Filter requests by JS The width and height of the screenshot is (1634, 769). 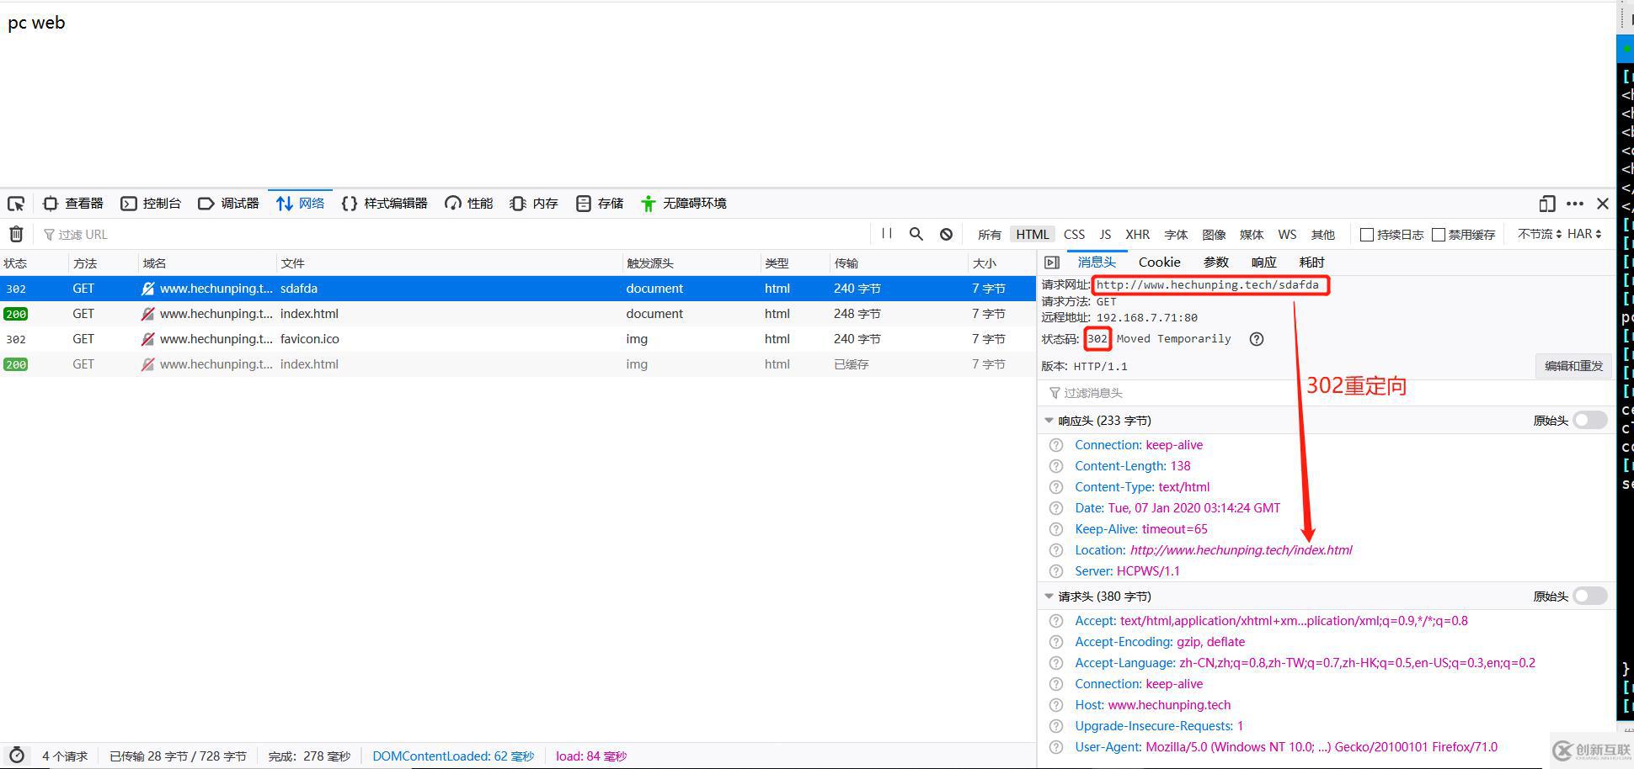click(x=1105, y=235)
